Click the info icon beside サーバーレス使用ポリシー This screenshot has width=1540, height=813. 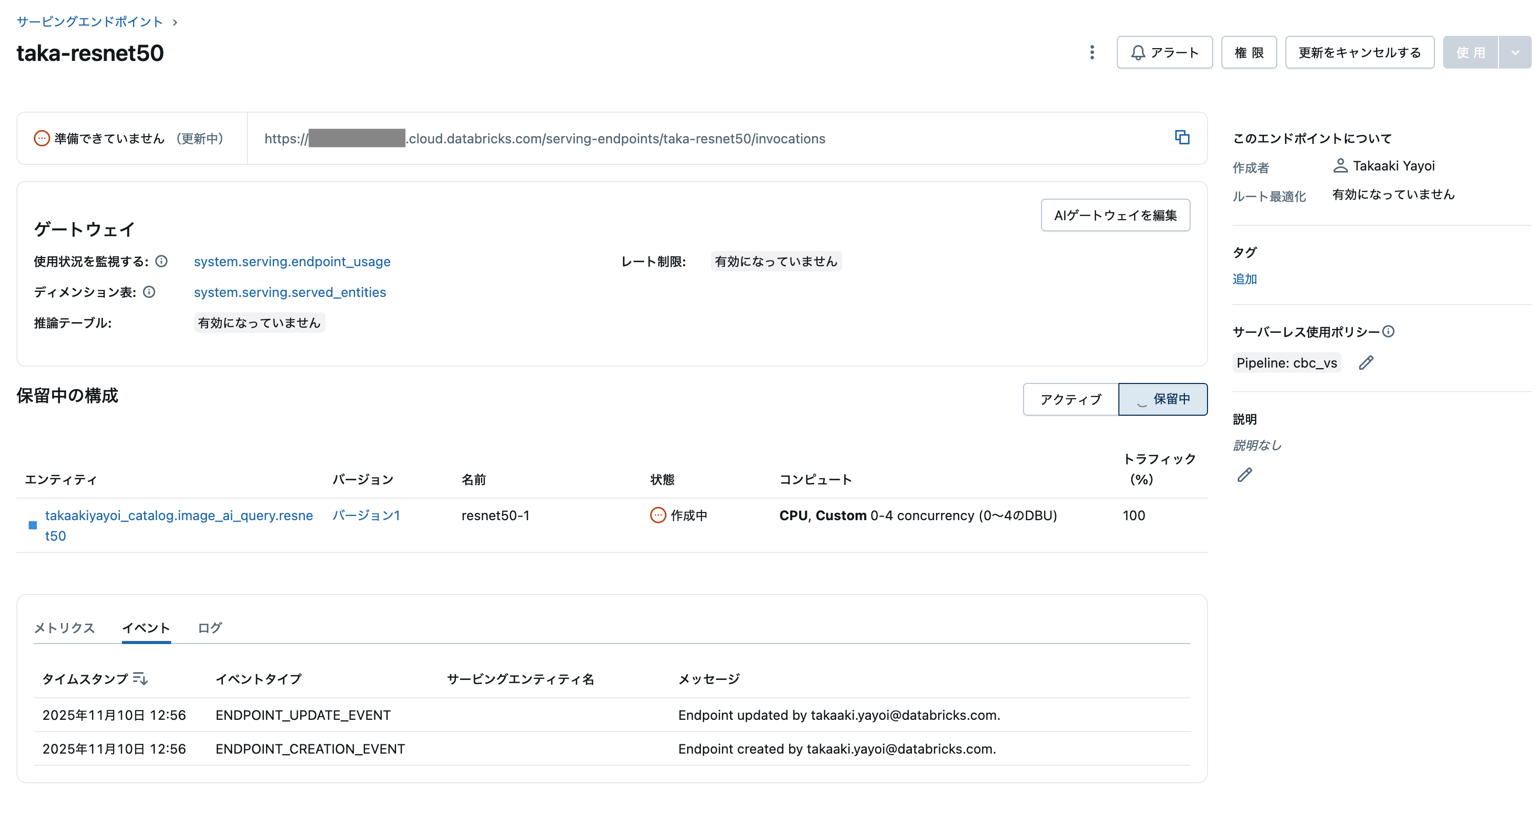[1389, 332]
